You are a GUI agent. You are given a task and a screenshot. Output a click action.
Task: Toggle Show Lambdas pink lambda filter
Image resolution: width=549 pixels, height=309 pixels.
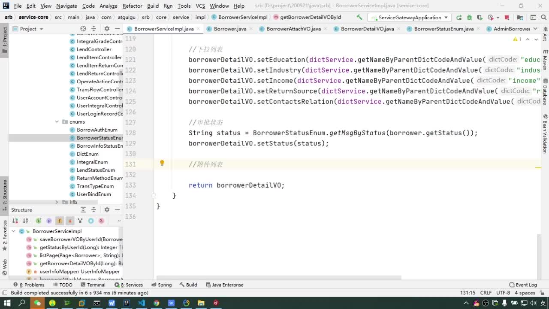tap(101, 221)
